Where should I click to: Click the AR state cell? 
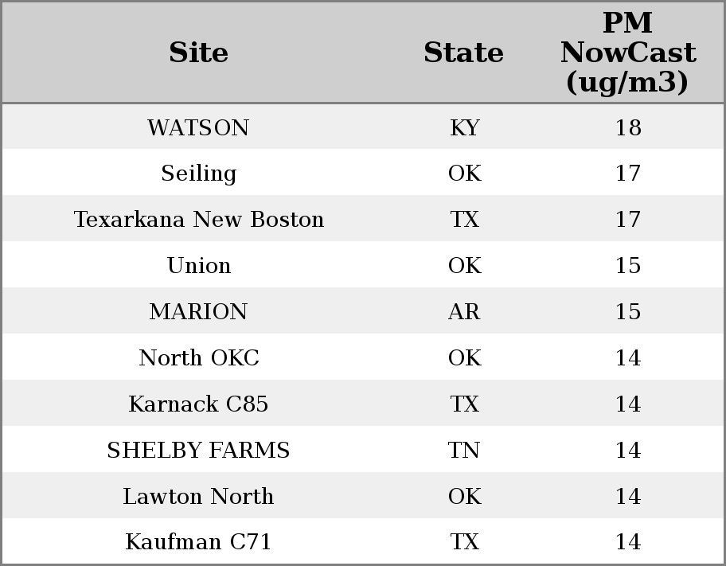click(464, 311)
